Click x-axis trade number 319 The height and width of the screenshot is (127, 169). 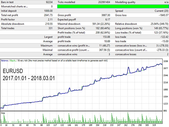154,125
